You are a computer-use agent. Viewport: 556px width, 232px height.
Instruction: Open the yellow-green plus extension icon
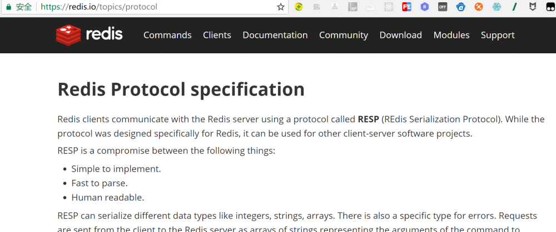(x=299, y=7)
